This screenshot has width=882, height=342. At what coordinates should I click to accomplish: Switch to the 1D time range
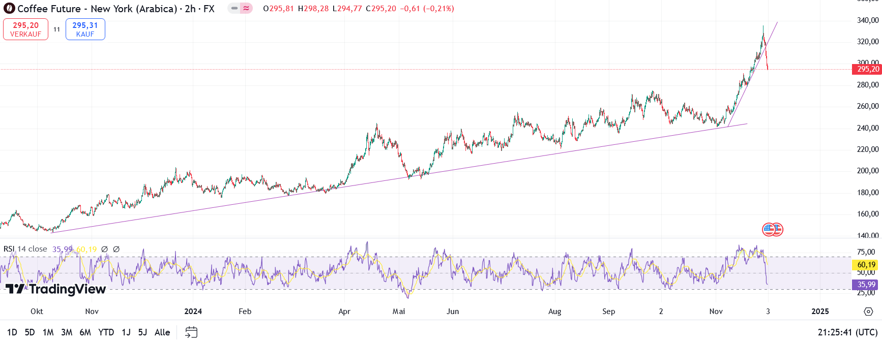[x=12, y=332]
